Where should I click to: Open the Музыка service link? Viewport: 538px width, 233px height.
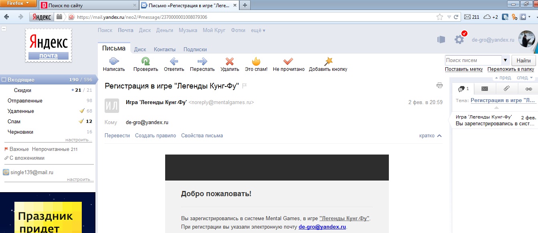coord(188,30)
